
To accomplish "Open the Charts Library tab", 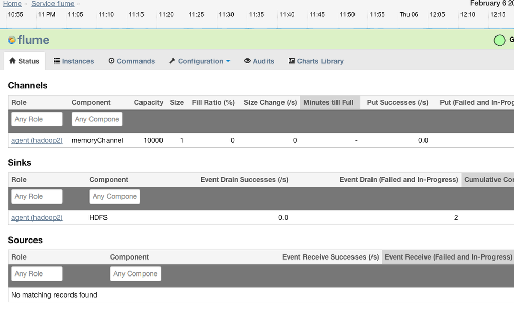I will [320, 61].
